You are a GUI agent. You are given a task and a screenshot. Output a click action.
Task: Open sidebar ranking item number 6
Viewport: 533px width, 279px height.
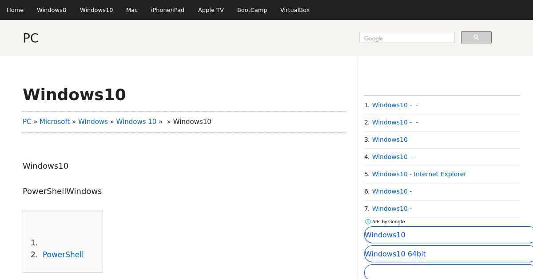[x=392, y=191]
